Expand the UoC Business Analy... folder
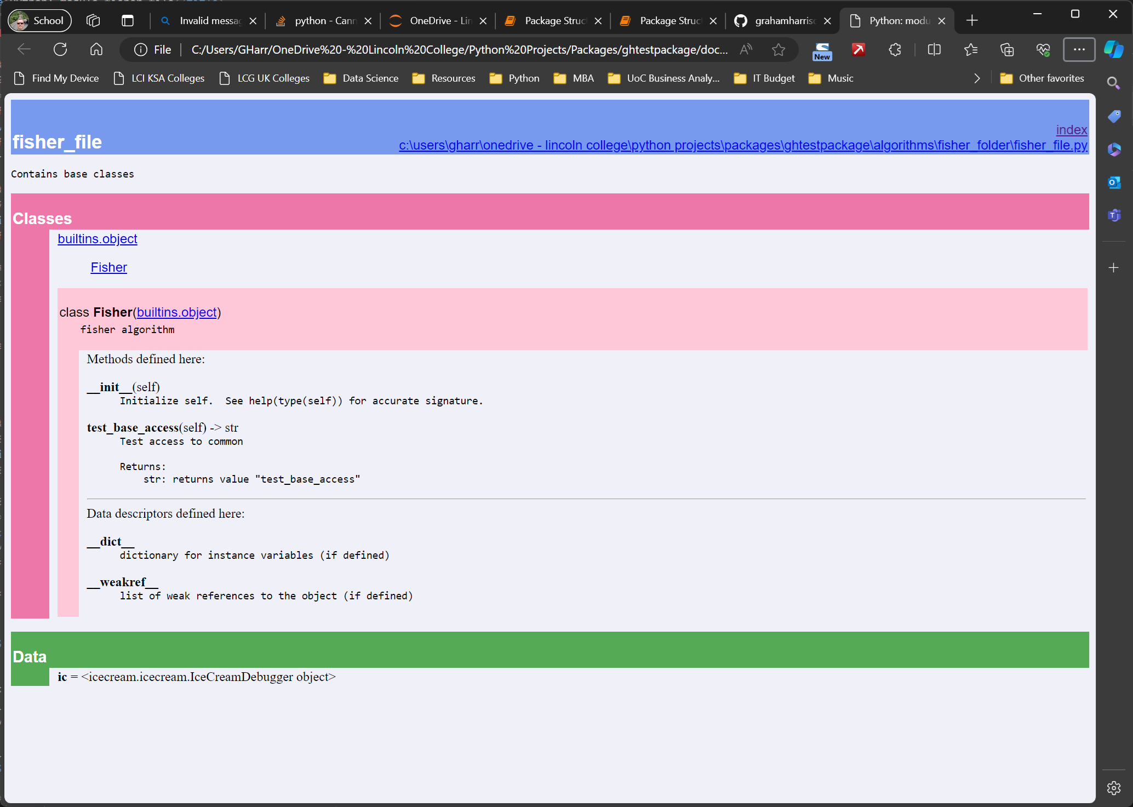Screen dimensions: 1133x807 pyautogui.click(x=664, y=78)
